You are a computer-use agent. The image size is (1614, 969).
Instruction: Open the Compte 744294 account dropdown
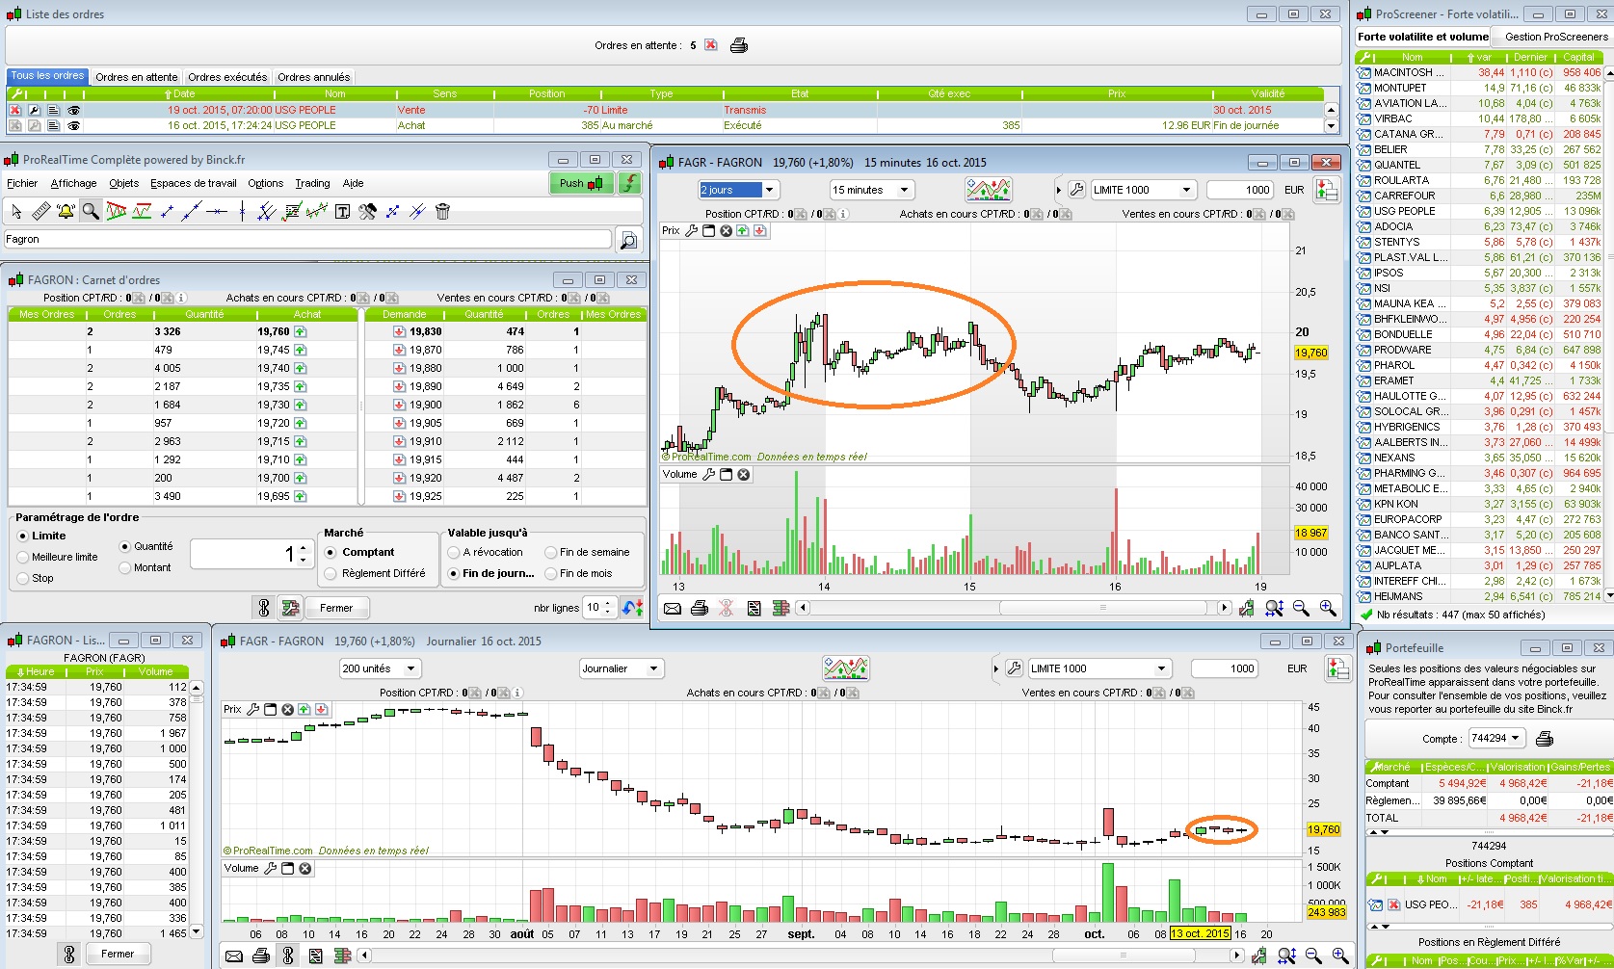(x=1496, y=739)
